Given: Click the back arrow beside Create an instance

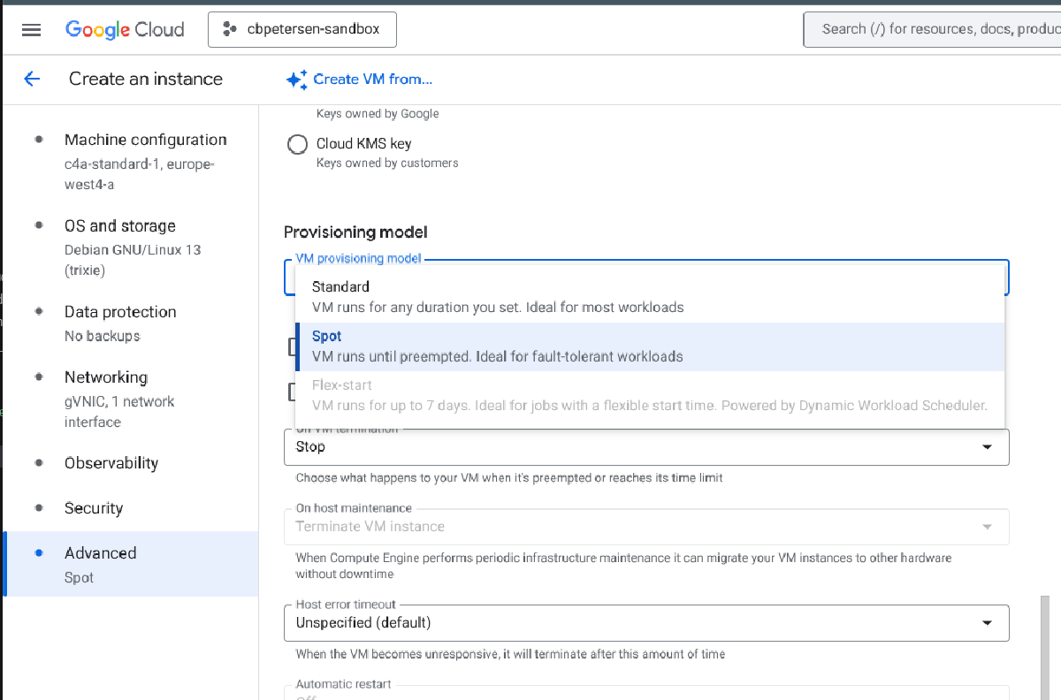Looking at the screenshot, I should click(x=32, y=79).
